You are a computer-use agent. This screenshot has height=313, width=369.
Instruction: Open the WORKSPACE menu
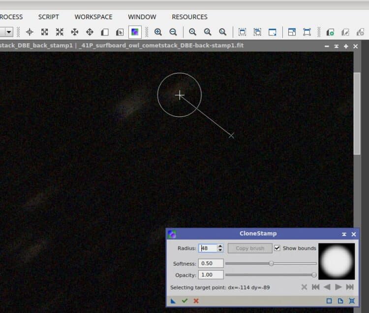(93, 17)
